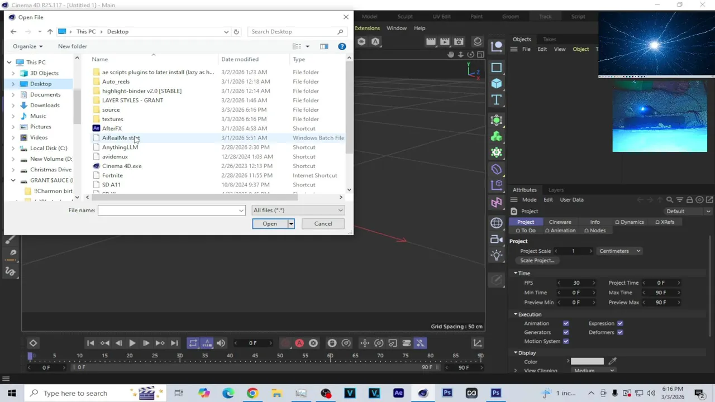Toggle the Animation execution checkbox
The width and height of the screenshot is (715, 402).
point(566,323)
